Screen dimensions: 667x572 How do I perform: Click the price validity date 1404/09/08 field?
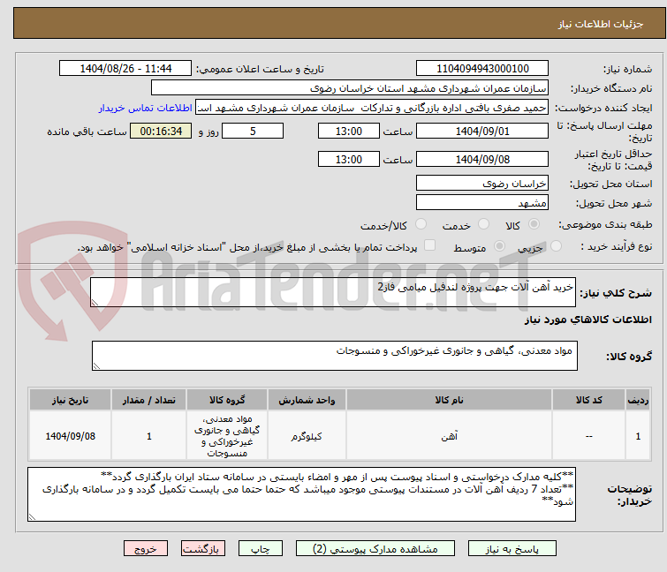[482, 160]
